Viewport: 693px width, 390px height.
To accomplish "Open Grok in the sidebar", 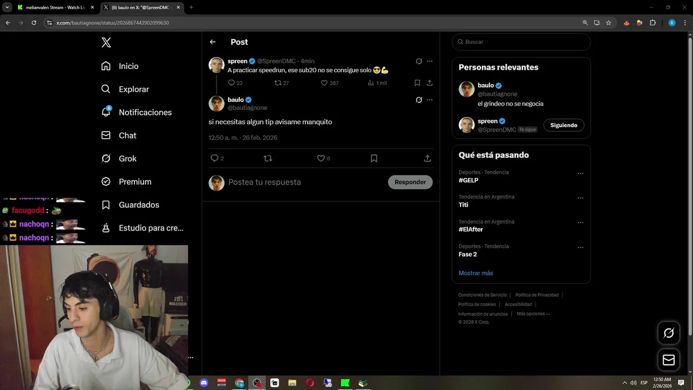I will click(x=119, y=159).
